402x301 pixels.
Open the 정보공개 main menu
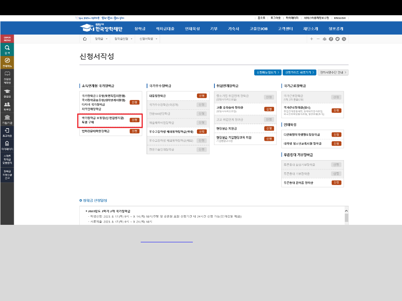click(x=336, y=29)
